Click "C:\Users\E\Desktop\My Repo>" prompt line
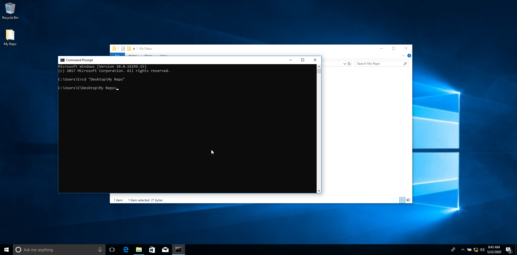The width and height of the screenshot is (517, 255). click(x=87, y=88)
